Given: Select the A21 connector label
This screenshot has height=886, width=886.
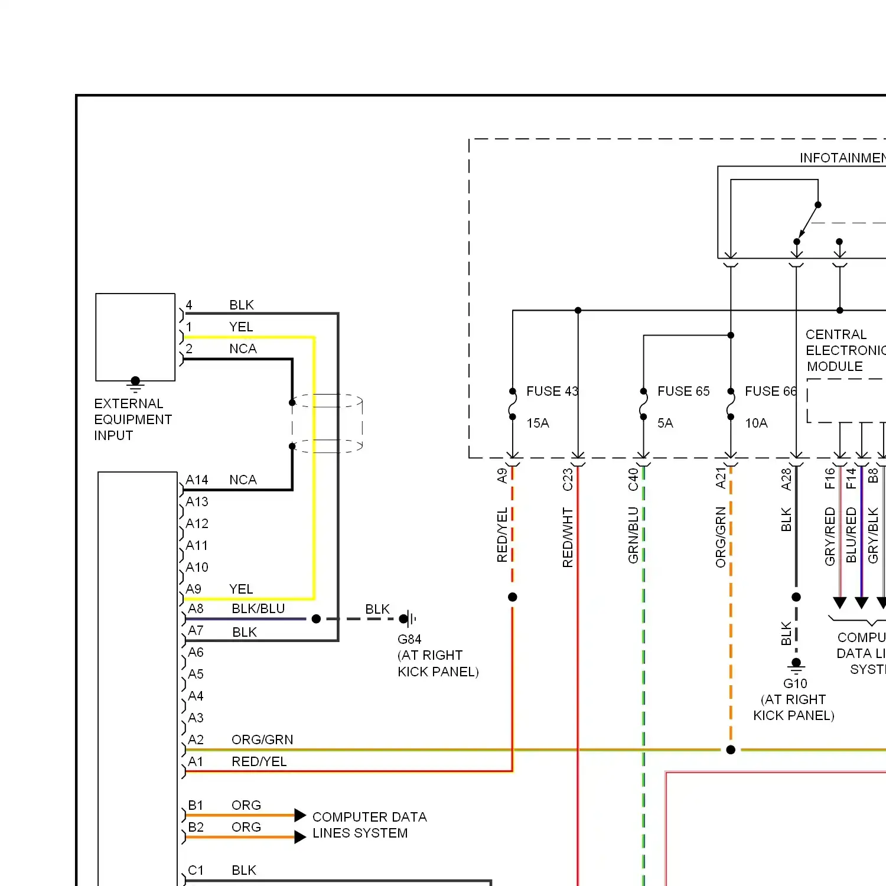Looking at the screenshot, I should point(721,478).
